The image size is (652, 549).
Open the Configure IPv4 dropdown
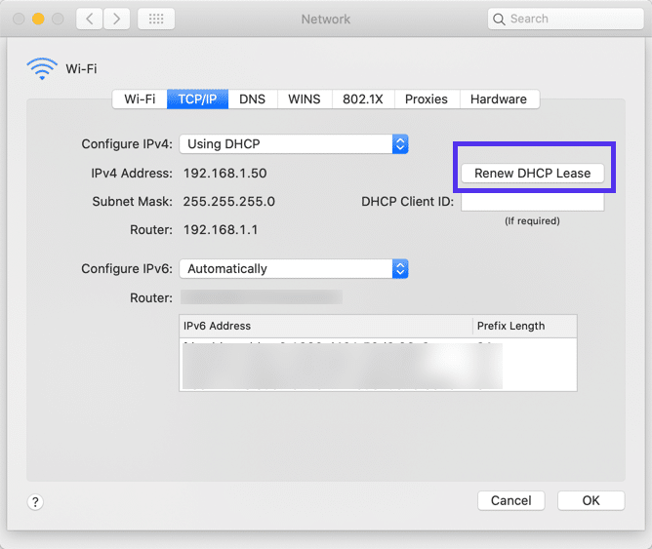pyautogui.click(x=294, y=143)
